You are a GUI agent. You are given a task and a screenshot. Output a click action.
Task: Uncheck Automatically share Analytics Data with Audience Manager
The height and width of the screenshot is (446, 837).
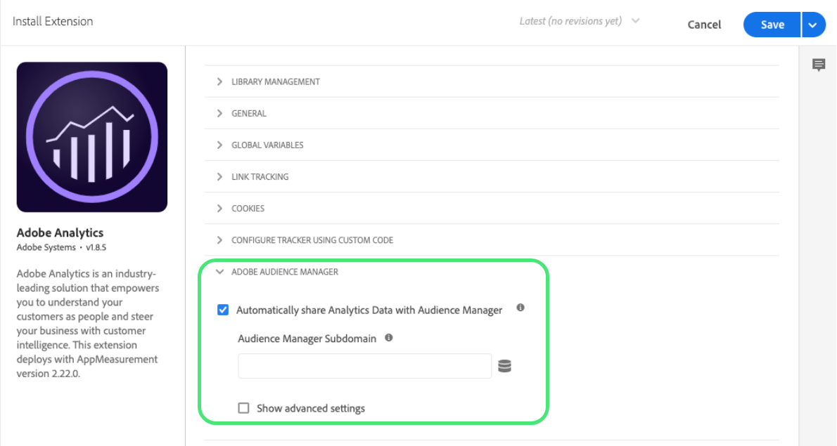click(x=223, y=310)
